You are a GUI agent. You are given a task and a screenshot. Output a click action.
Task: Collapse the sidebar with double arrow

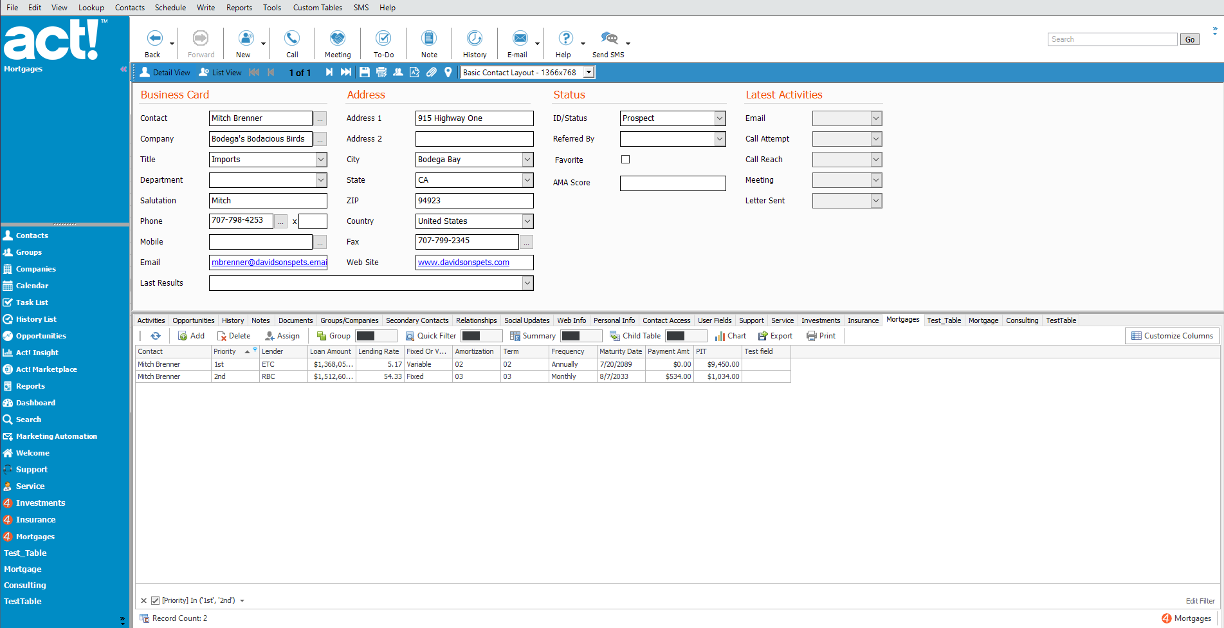pyautogui.click(x=123, y=69)
